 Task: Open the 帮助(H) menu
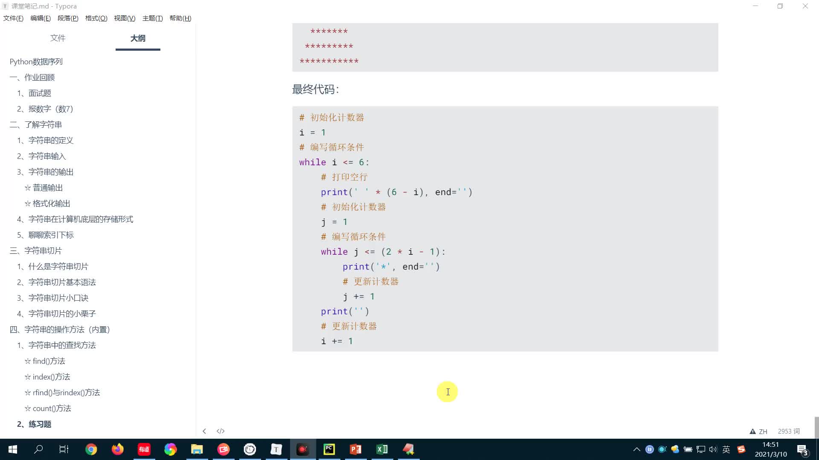click(180, 18)
